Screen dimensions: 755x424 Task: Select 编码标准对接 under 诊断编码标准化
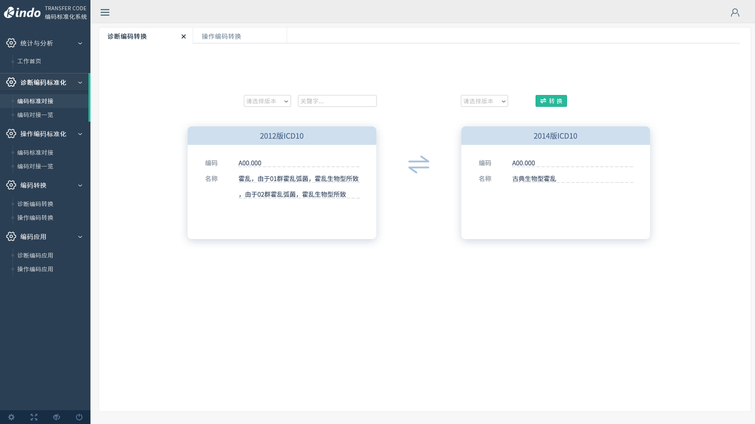pos(35,101)
